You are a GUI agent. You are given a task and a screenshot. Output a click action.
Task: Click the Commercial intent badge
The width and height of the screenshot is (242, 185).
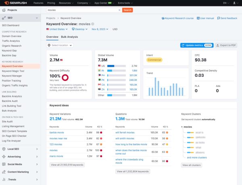click(154, 60)
